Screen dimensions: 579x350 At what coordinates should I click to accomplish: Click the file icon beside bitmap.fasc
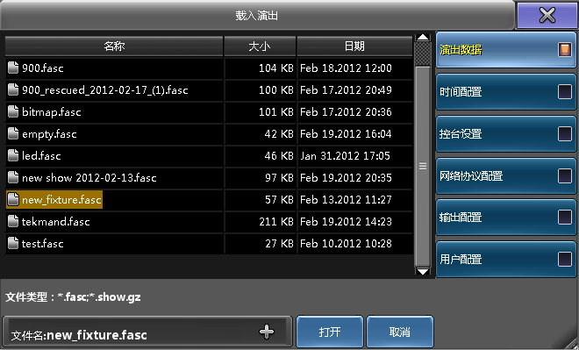pyautogui.click(x=13, y=112)
